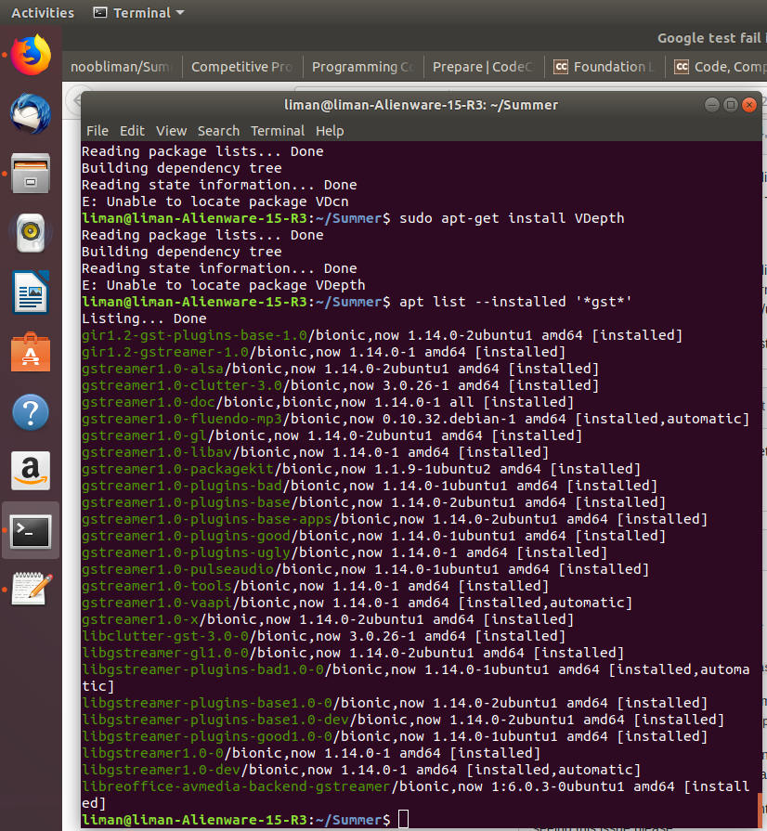Open the Help menu in Terminal
This screenshot has width=767, height=831.
click(330, 131)
